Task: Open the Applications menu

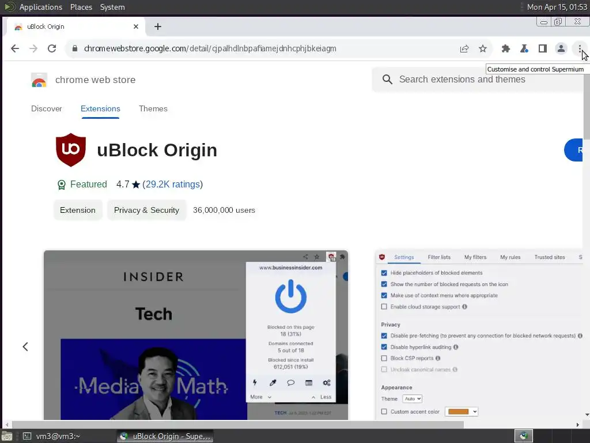Action: [41, 7]
